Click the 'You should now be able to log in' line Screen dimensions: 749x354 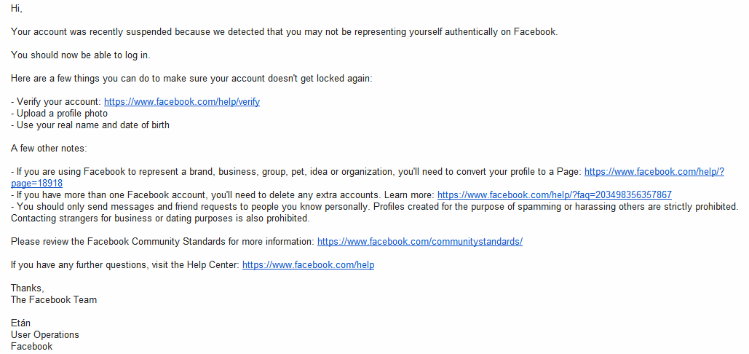pyautogui.click(x=81, y=55)
